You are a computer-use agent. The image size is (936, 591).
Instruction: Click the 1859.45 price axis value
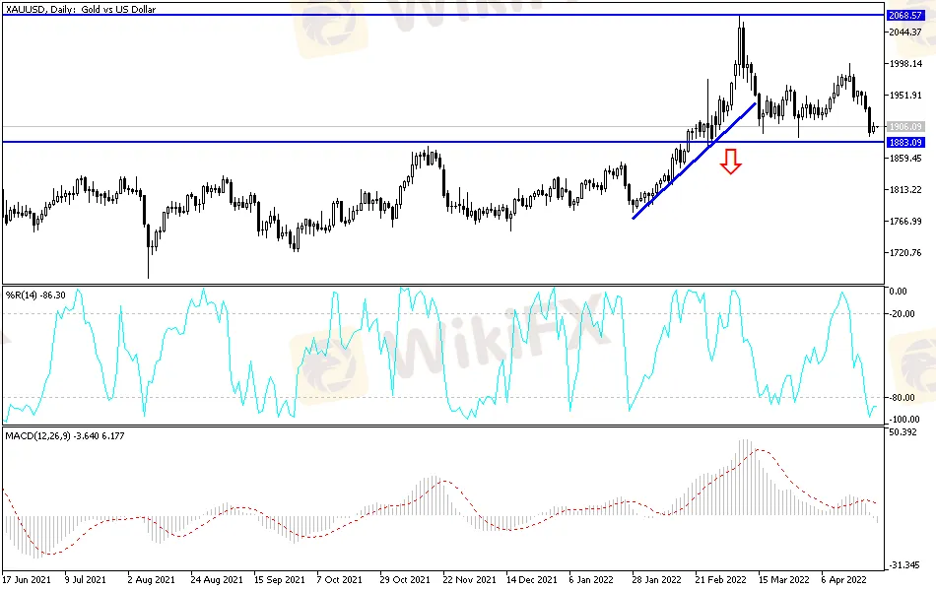pos(904,159)
